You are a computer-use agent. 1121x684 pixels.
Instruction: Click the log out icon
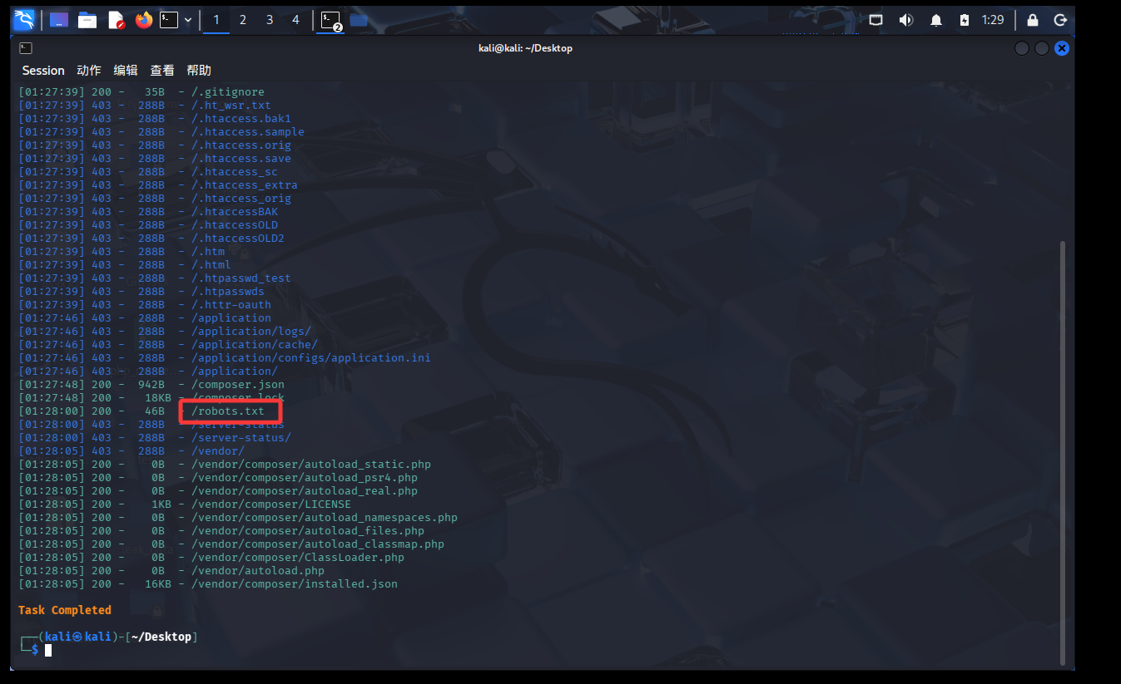pyautogui.click(x=1060, y=20)
